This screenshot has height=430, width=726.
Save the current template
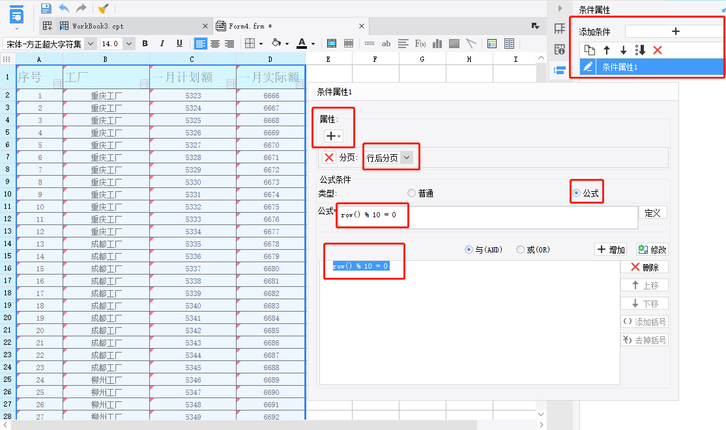pos(46,8)
